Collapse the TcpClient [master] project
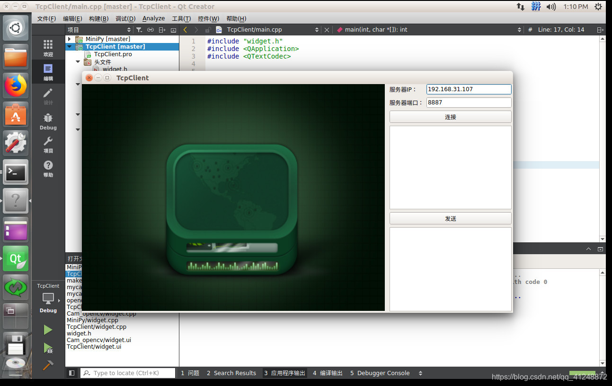The height and width of the screenshot is (386, 612). [x=70, y=47]
